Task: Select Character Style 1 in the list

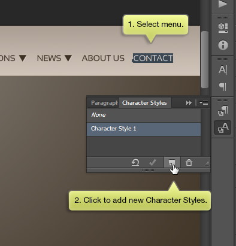Action: coord(144,129)
